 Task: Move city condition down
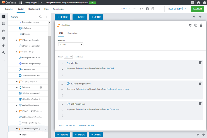pos(62,69)
